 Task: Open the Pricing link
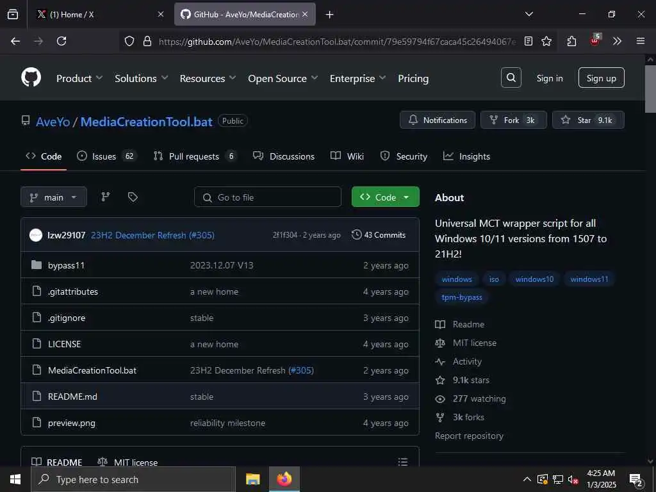click(x=413, y=78)
